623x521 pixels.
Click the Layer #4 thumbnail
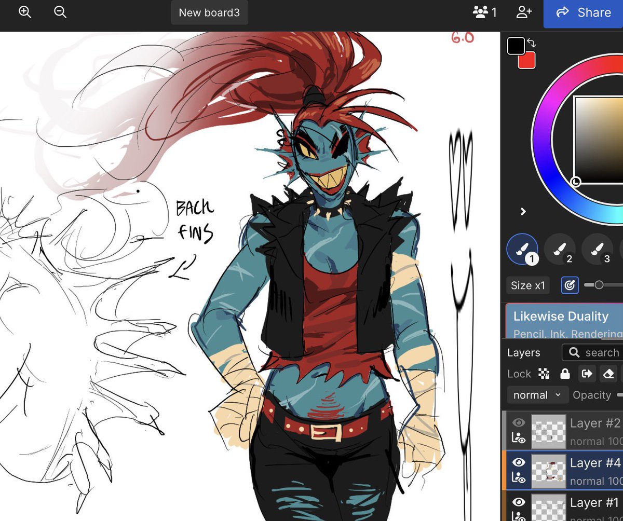pos(549,471)
